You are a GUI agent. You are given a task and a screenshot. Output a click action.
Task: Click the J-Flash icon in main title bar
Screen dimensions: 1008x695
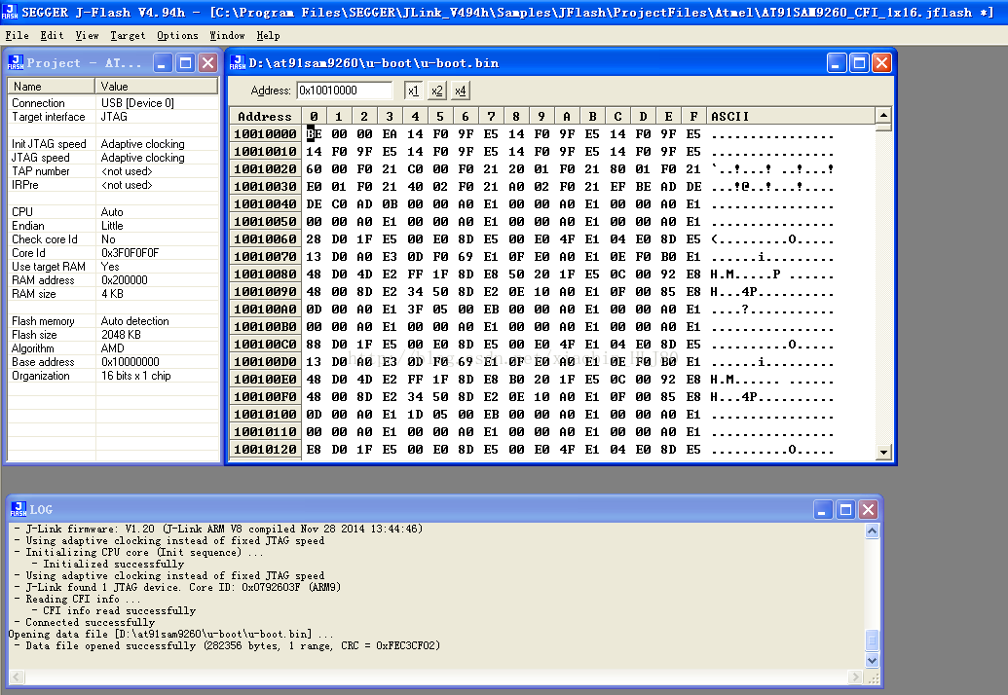[x=10, y=12]
